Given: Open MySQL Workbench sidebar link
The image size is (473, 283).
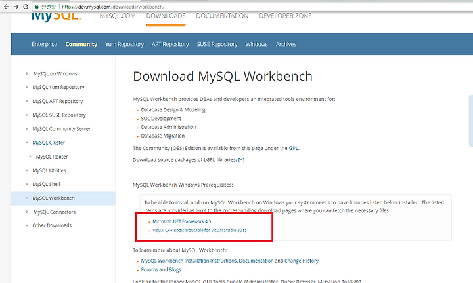Looking at the screenshot, I should click(x=53, y=198).
